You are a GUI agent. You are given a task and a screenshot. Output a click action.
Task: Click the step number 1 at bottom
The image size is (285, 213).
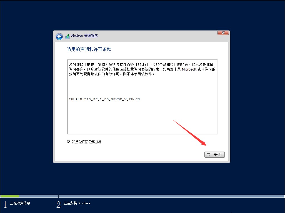click(x=5, y=205)
